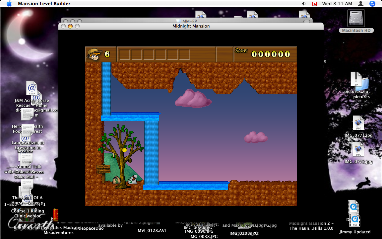Click the Wed 8:11 AM clock
The width and height of the screenshot is (382, 239).
pos(337,4)
